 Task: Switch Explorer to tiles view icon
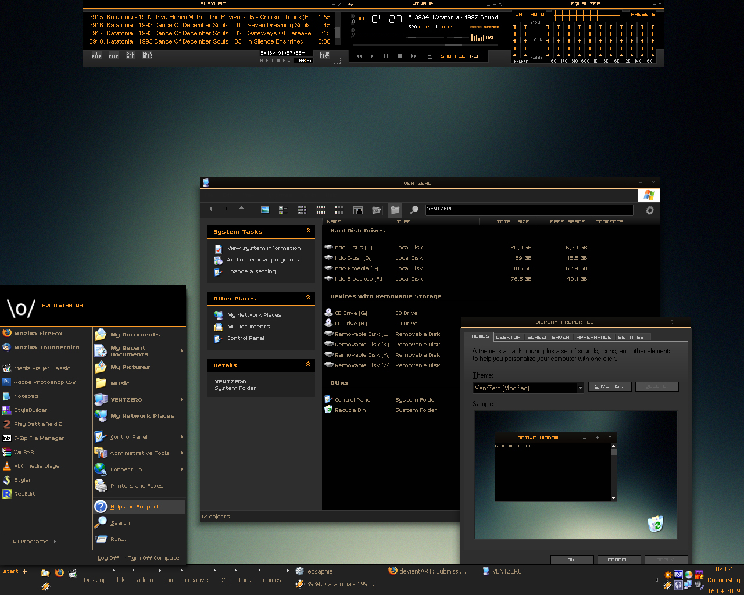click(283, 210)
